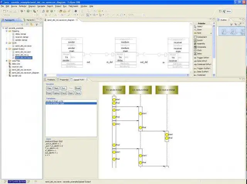Open the Diagram menu
The image size is (247, 184).
click(x=32, y=6)
